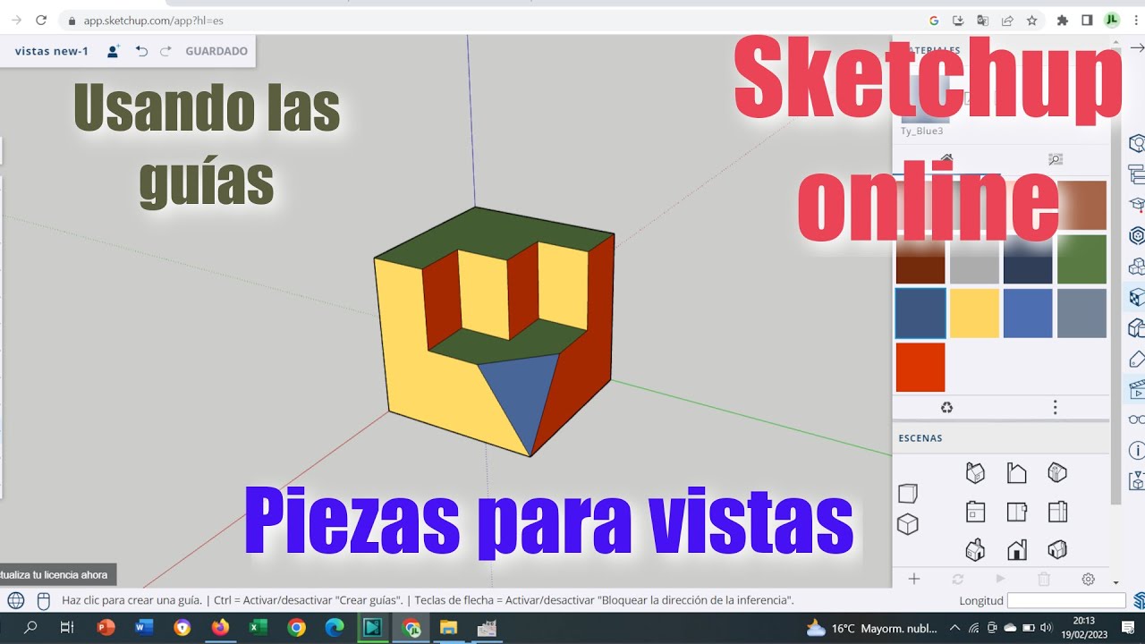This screenshot has height=644, width=1145.
Task: Choose the top-row third house view icon
Action: click(1057, 472)
